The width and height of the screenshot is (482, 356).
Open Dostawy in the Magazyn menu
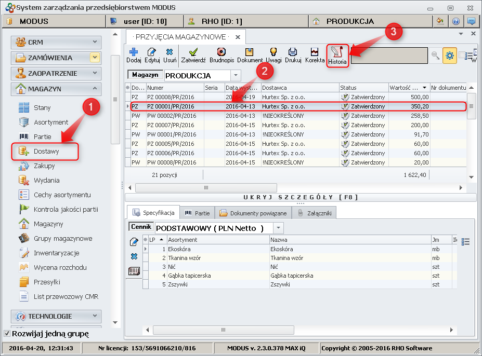[x=46, y=152]
